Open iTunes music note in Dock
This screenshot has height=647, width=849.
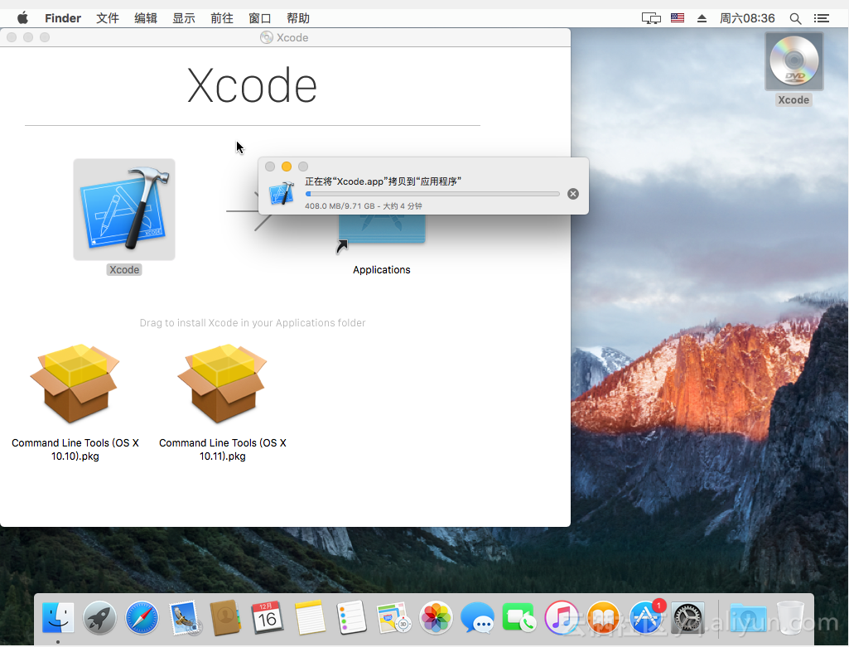[x=562, y=618]
